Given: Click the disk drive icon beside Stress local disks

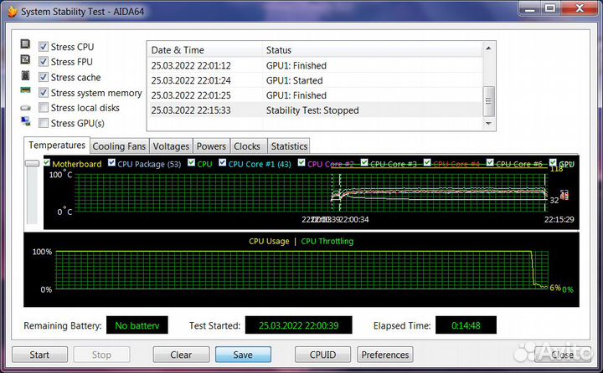Looking at the screenshot, I should pyautogui.click(x=25, y=108).
